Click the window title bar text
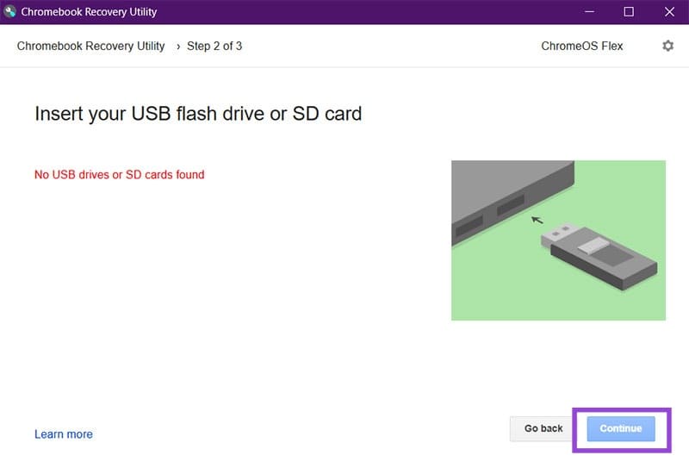This screenshot has width=689, height=474. [x=89, y=12]
